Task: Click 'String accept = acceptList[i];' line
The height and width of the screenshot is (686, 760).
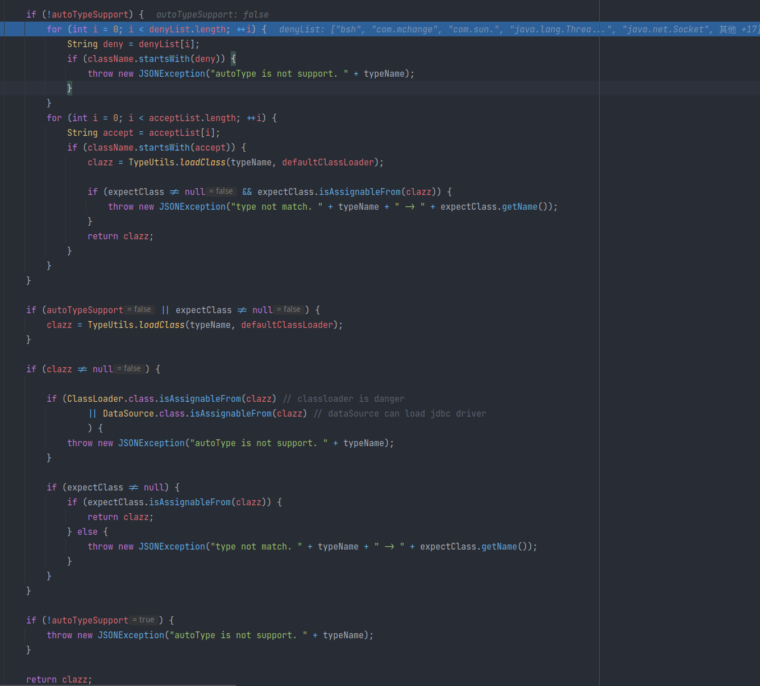Action: (143, 133)
